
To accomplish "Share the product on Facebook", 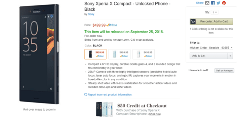I will (x=213, y=3).
